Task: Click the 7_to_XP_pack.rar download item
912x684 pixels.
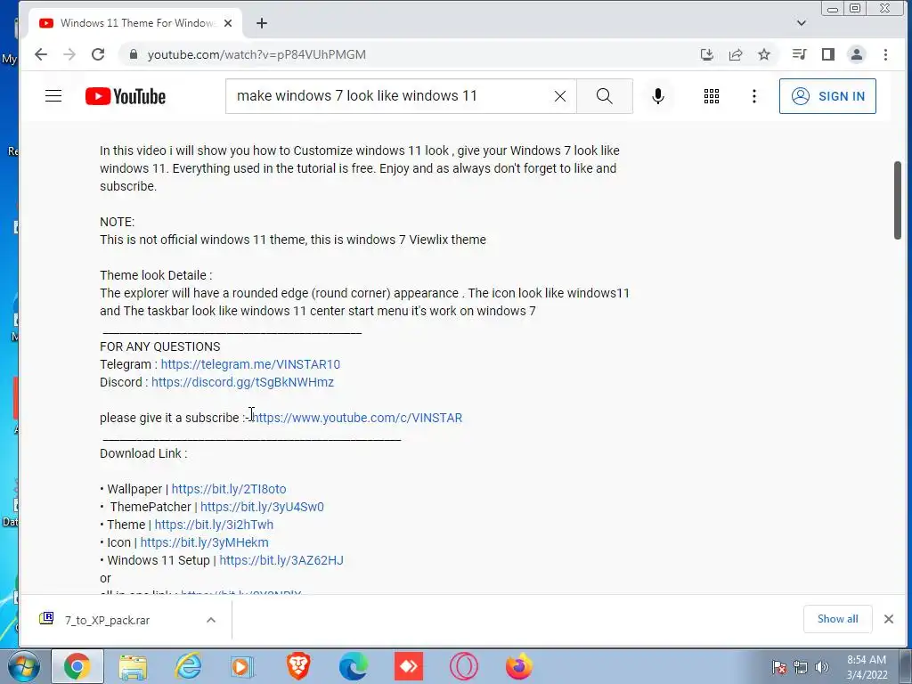Action: coord(108,620)
